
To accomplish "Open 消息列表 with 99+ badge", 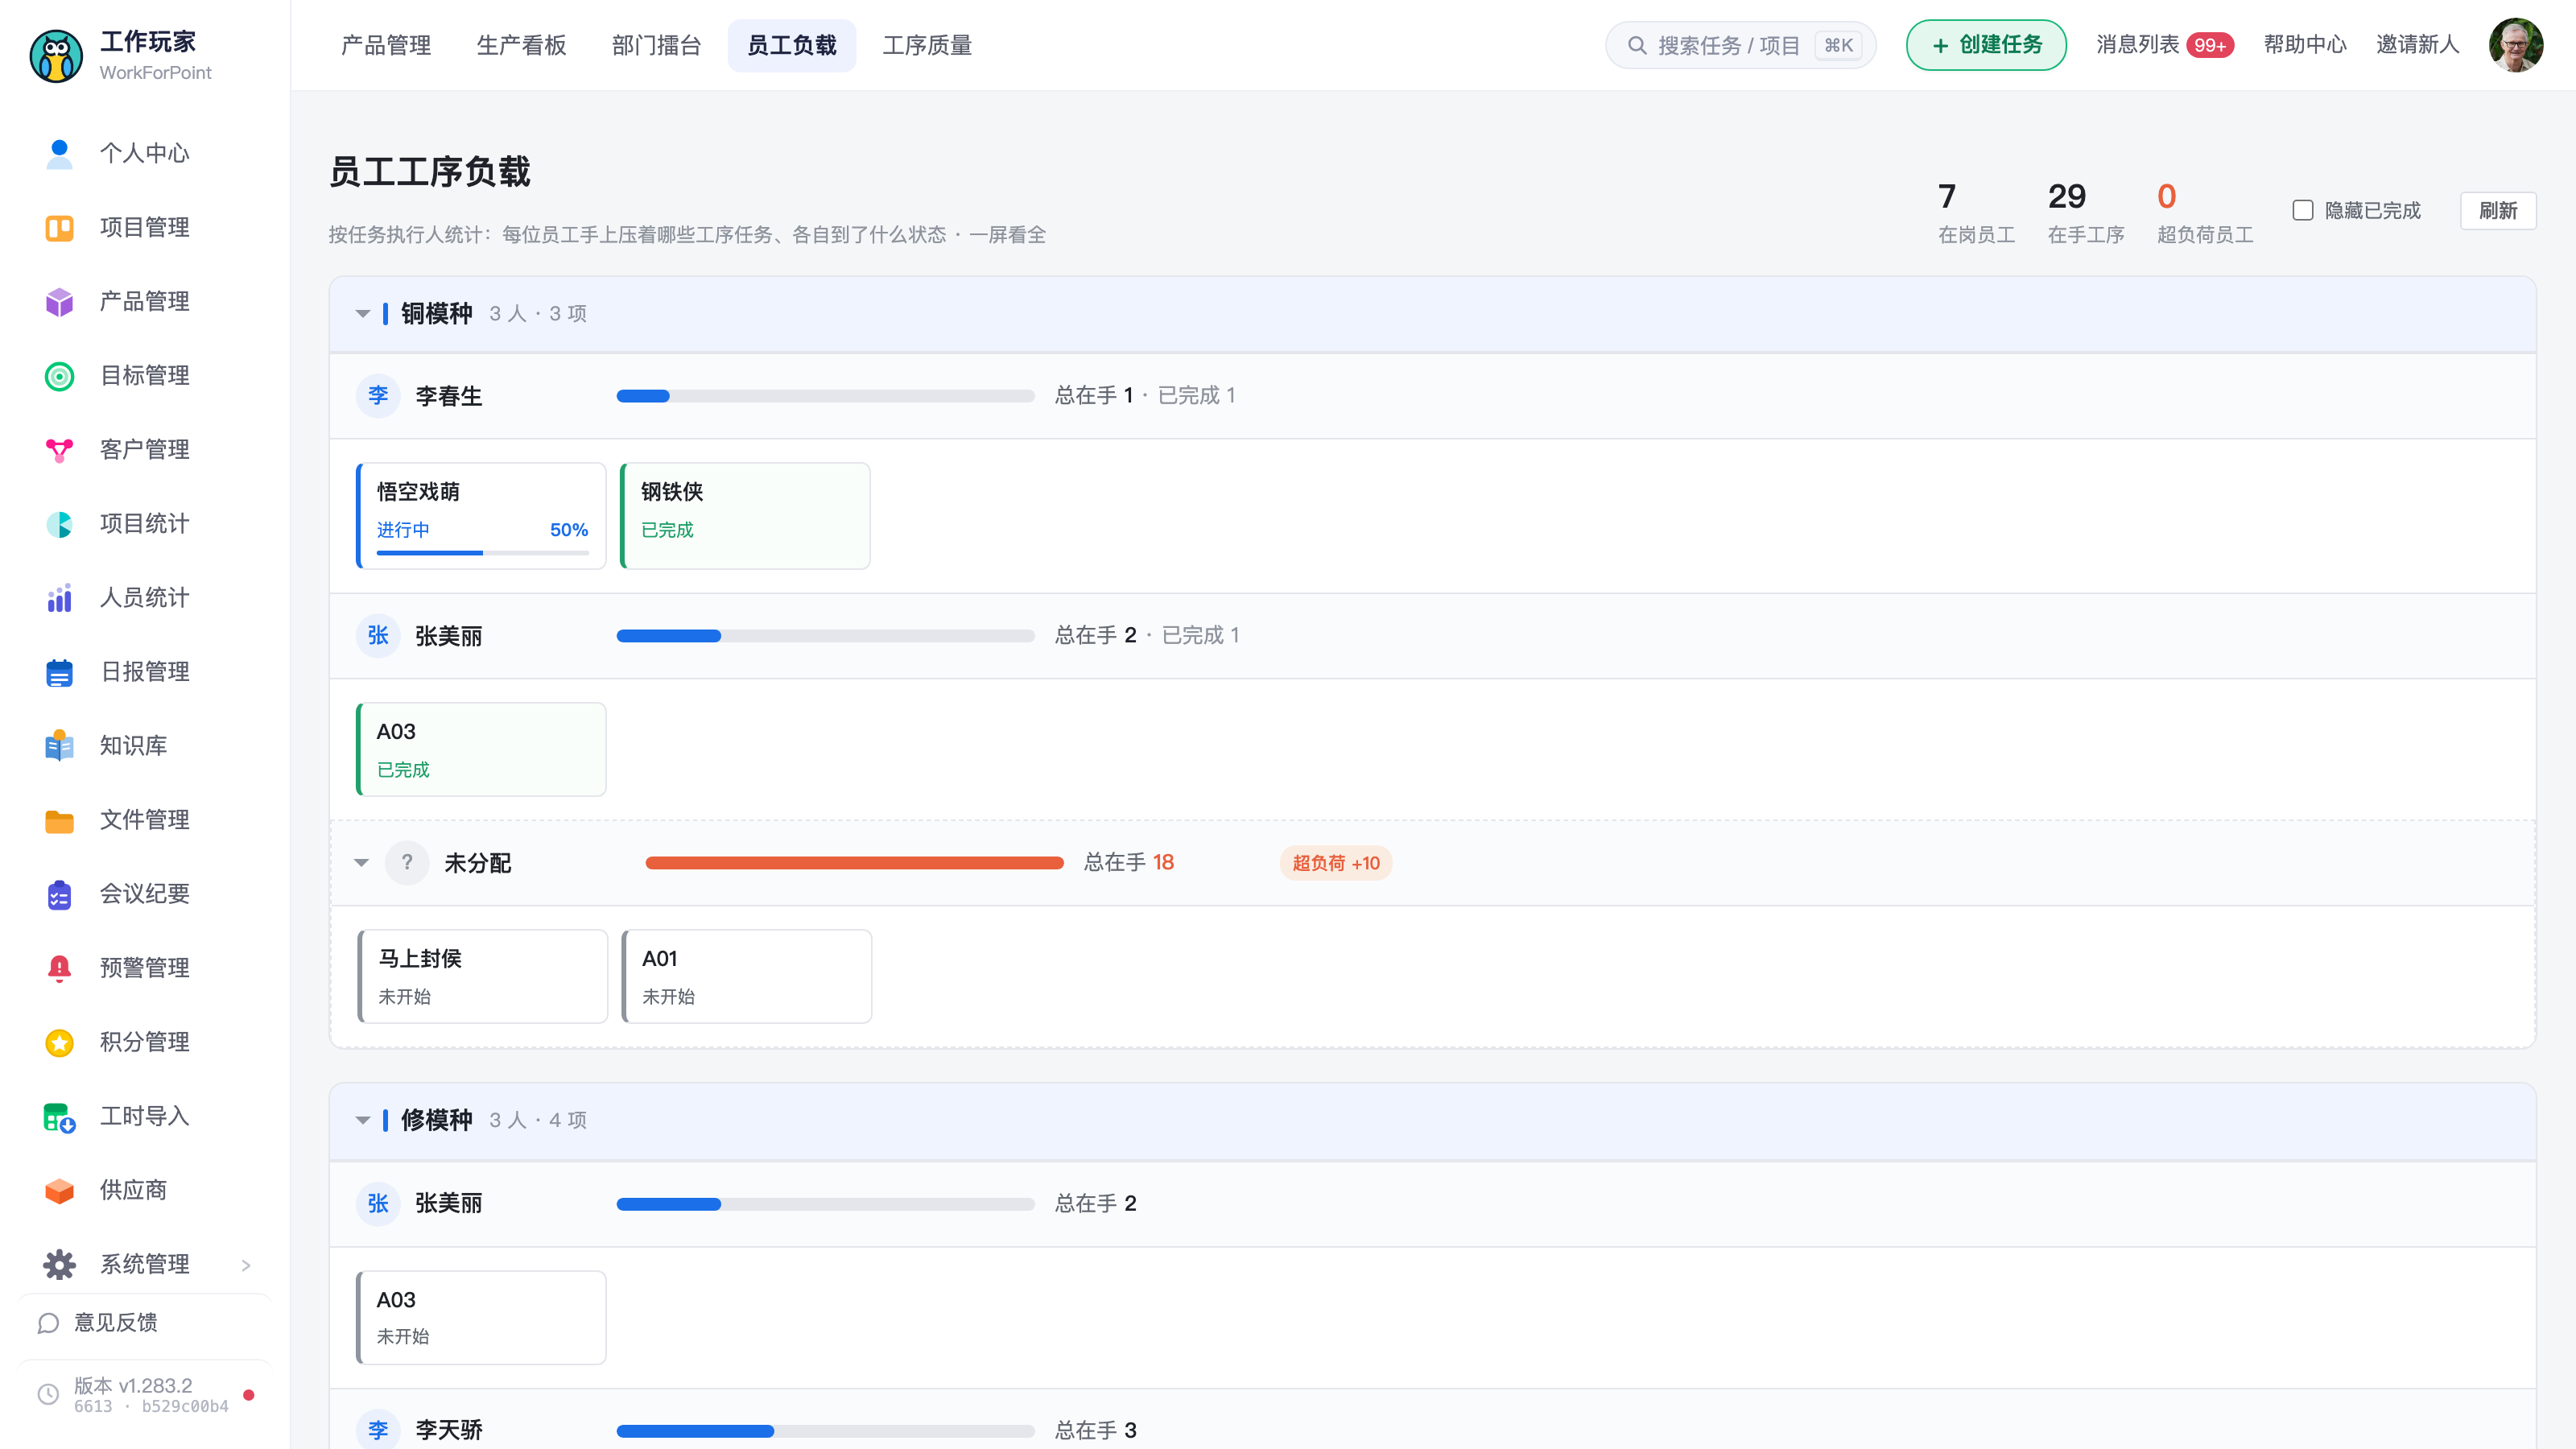I will pos(2165,45).
